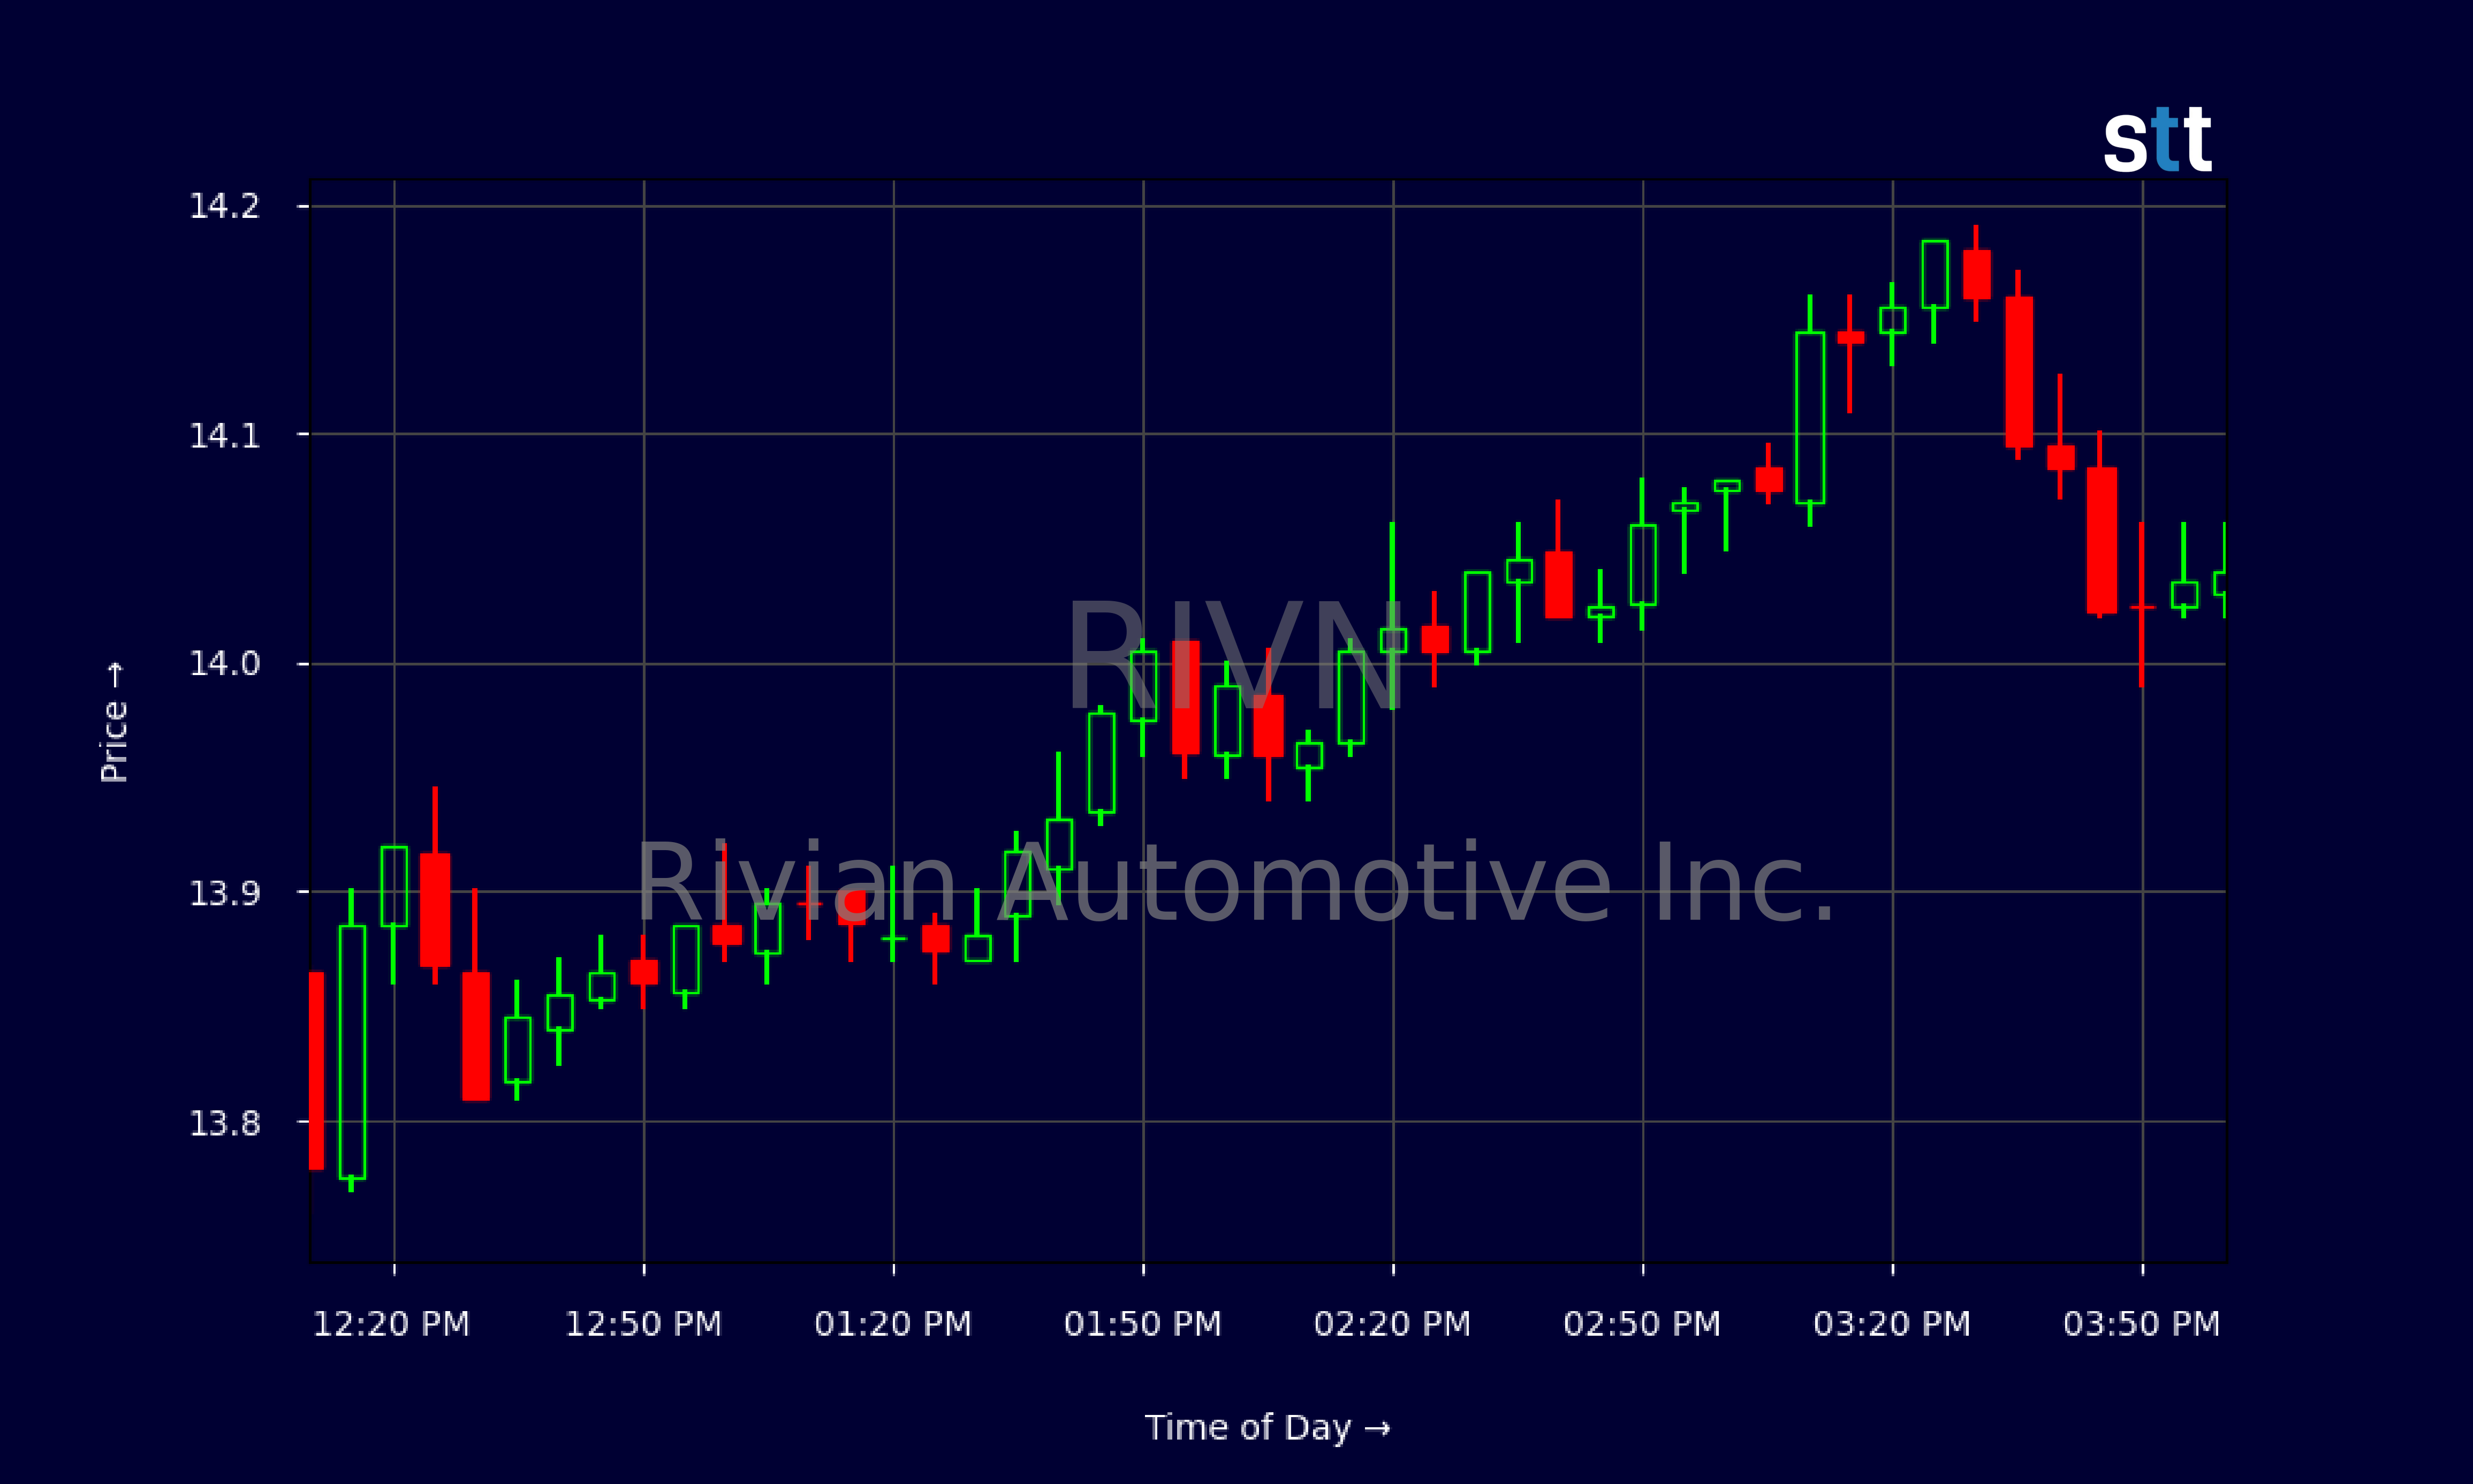The height and width of the screenshot is (1484, 2473).
Task: Click the 02:20 PM time label
Action: coord(1392,1324)
